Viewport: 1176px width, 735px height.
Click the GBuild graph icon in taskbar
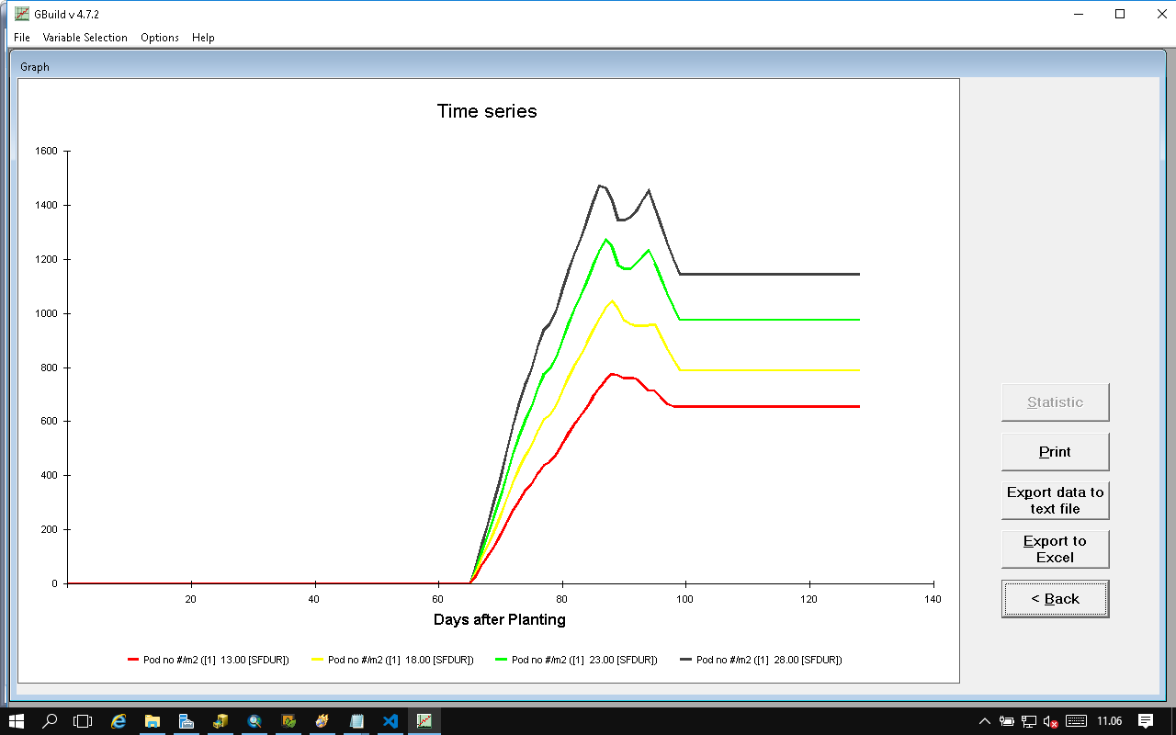(x=424, y=721)
